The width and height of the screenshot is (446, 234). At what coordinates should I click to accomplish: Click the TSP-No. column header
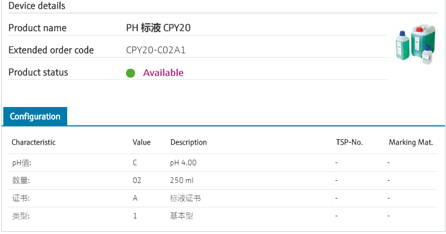pos(349,143)
